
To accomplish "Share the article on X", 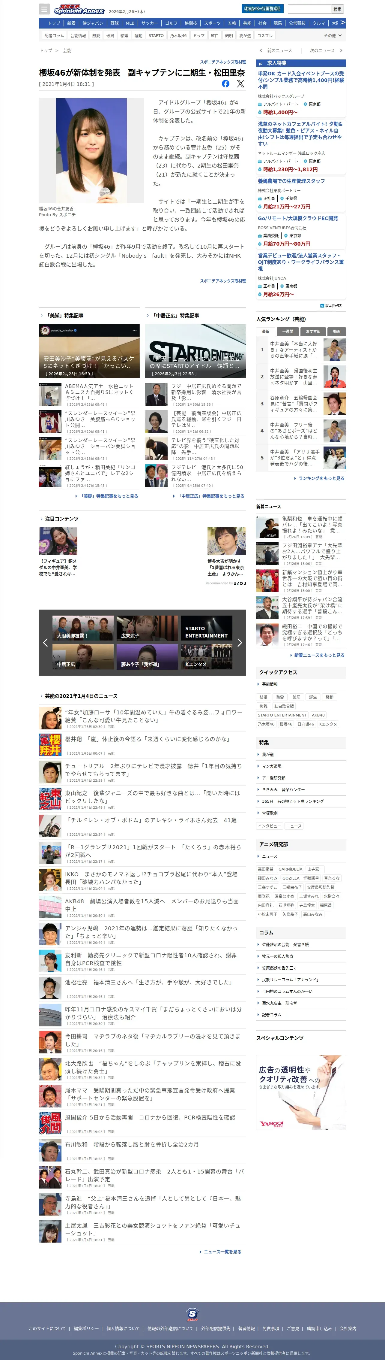I will coord(240,83).
